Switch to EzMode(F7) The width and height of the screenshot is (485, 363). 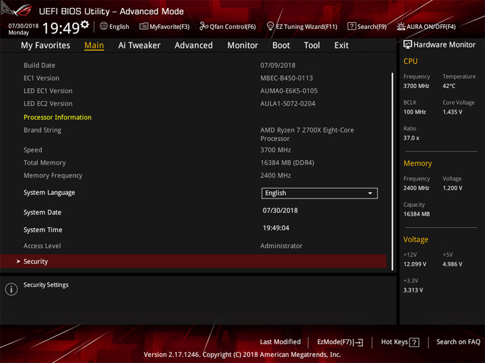point(340,342)
